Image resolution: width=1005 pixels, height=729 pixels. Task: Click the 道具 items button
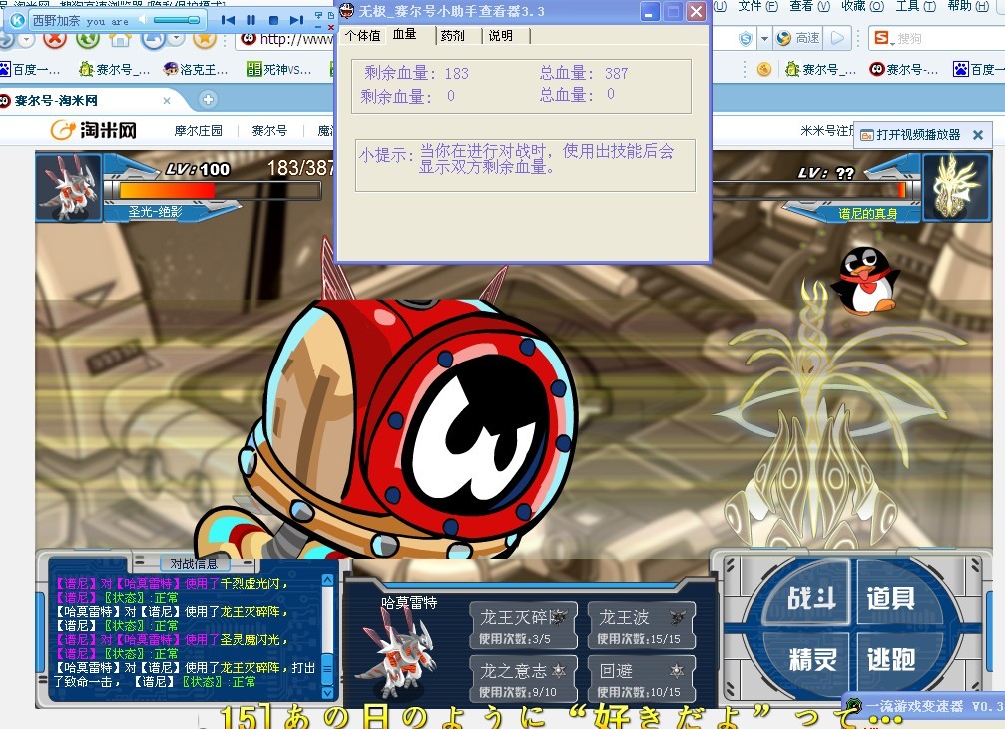click(890, 598)
